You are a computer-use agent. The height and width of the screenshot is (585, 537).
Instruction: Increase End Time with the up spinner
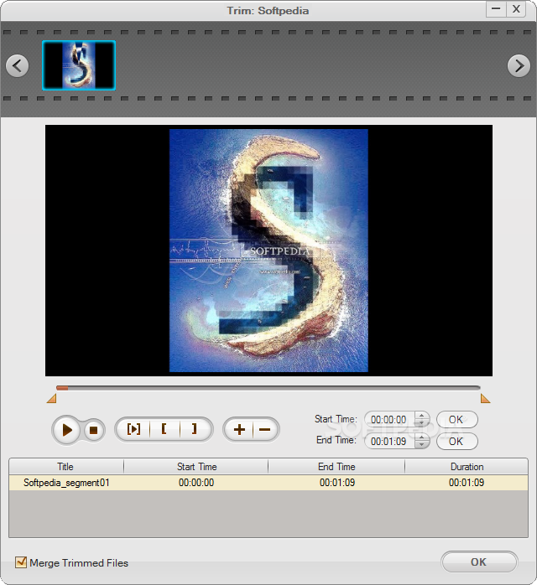tap(421, 437)
